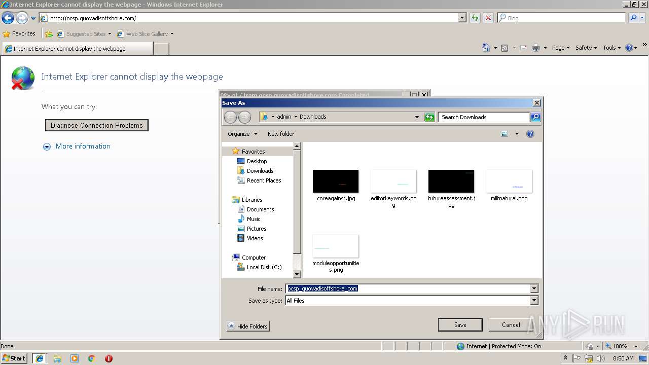Screen dimensions: 649x365
Task: Click volume speaker icon in system tray
Action: pos(601,358)
